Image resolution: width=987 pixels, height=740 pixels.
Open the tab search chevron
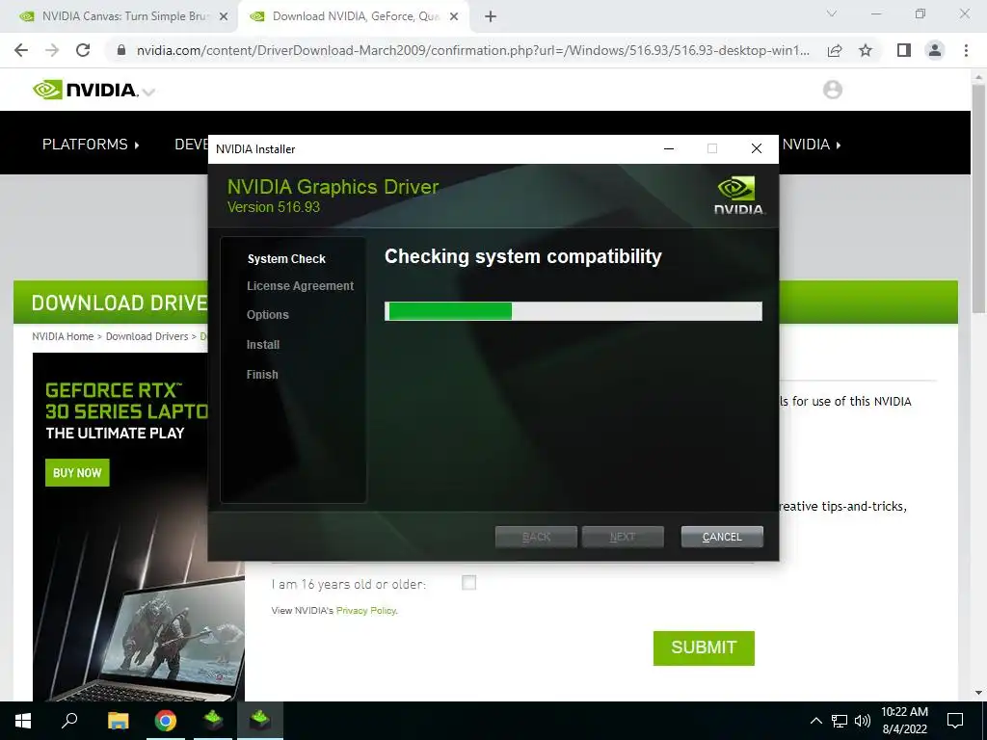pyautogui.click(x=832, y=13)
